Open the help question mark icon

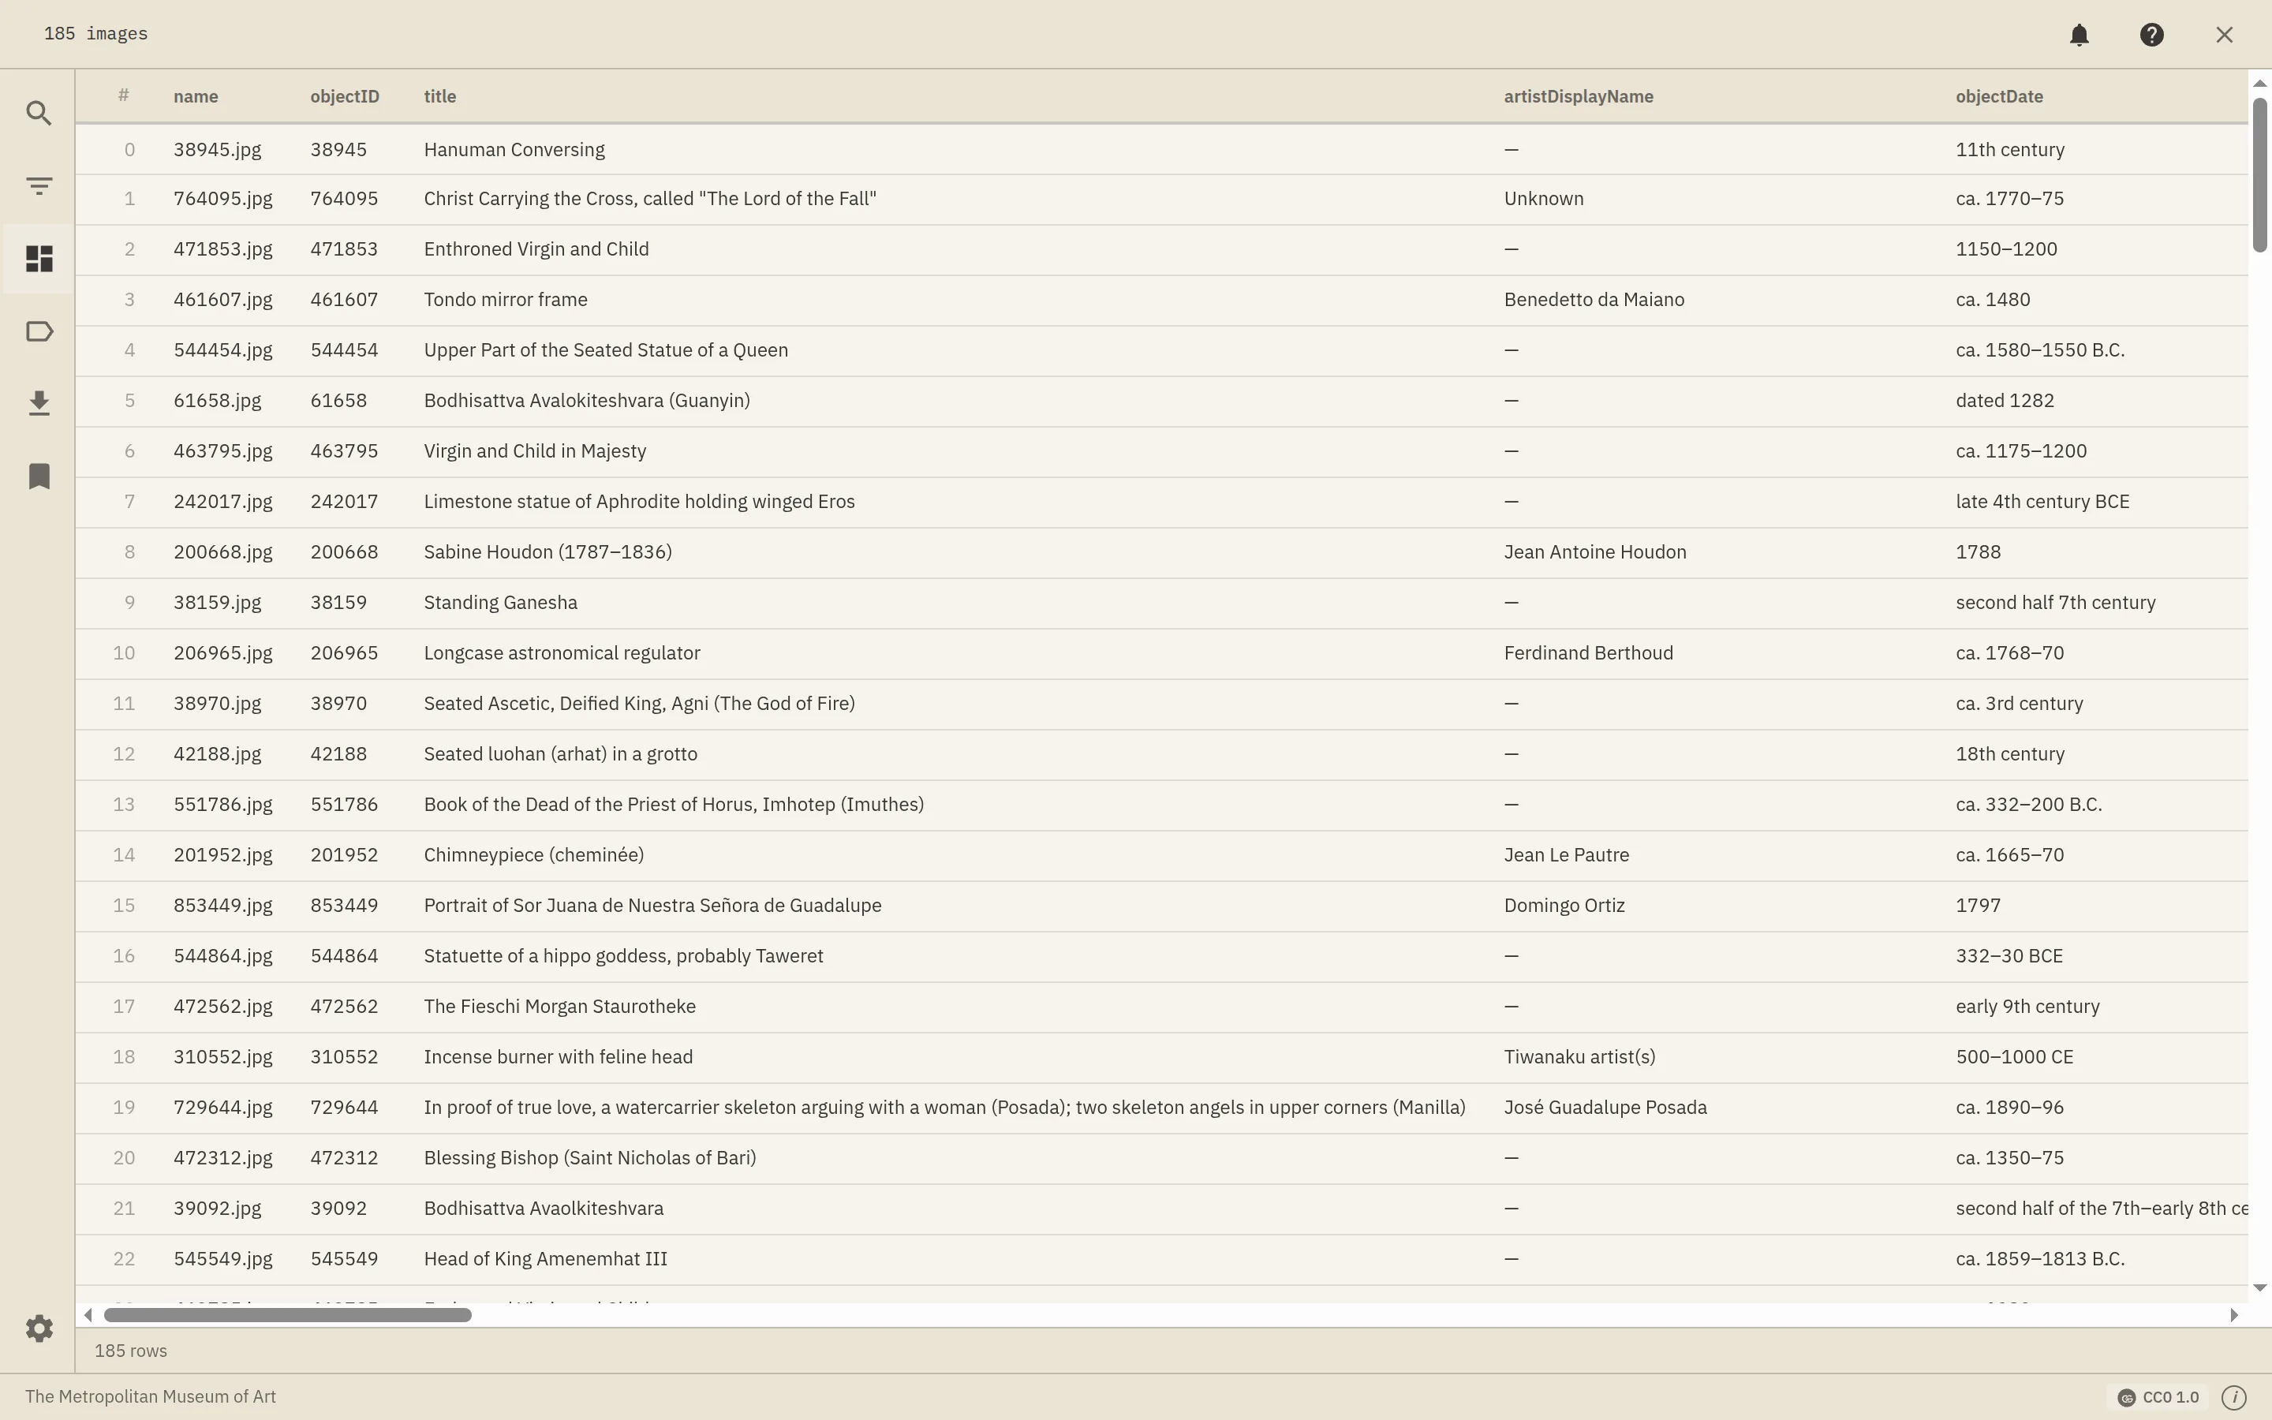tap(2151, 35)
